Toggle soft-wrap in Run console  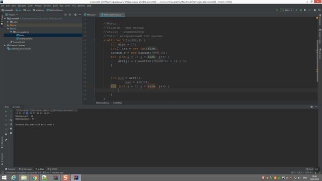(x=11, y=120)
